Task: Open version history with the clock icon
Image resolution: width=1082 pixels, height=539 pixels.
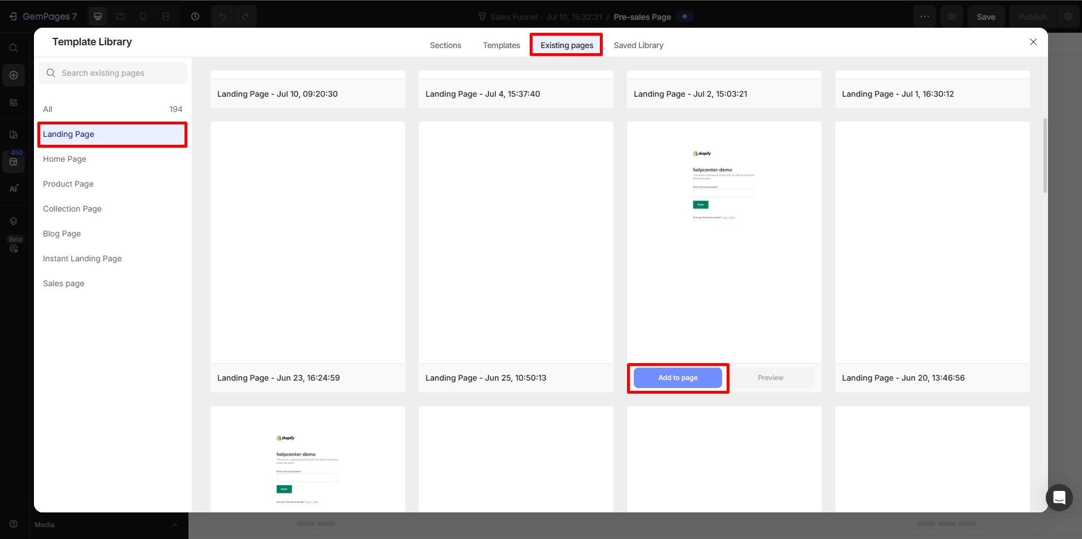Action: [x=195, y=16]
